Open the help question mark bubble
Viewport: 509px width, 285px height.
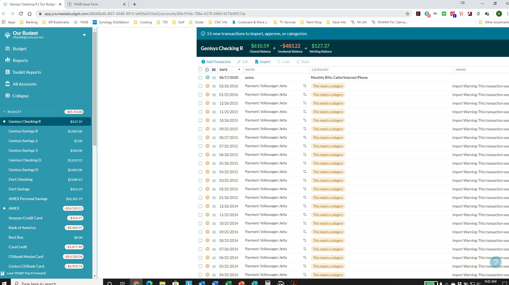[x=496, y=262]
